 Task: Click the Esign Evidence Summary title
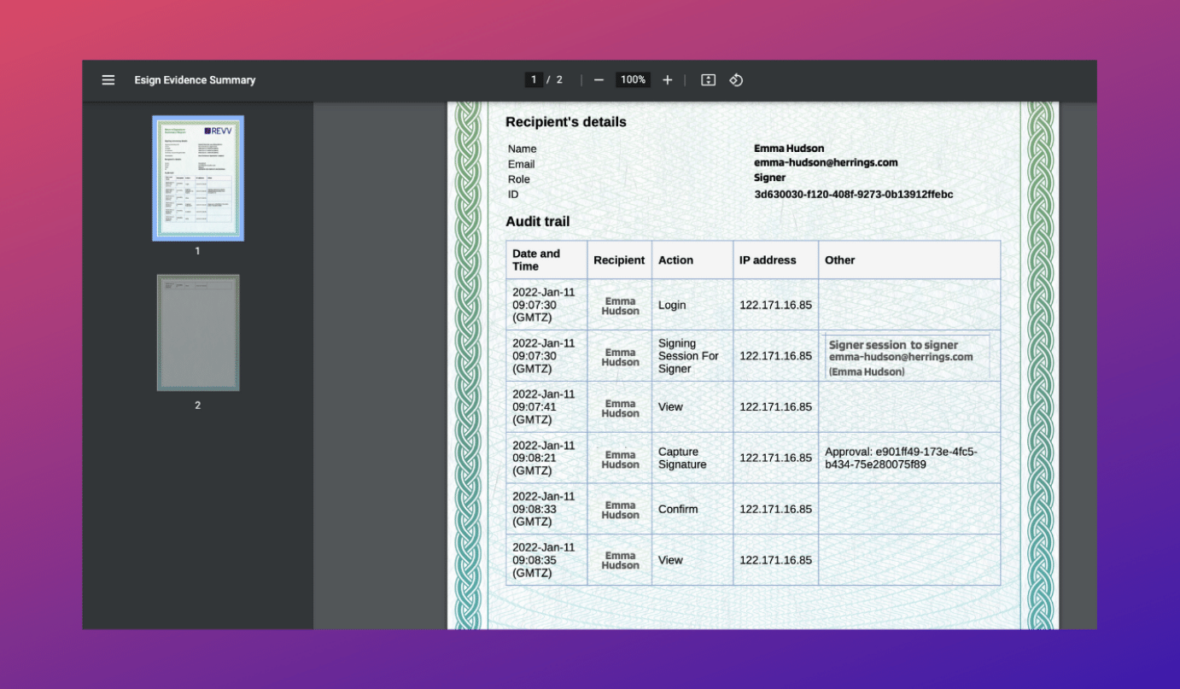195,79
